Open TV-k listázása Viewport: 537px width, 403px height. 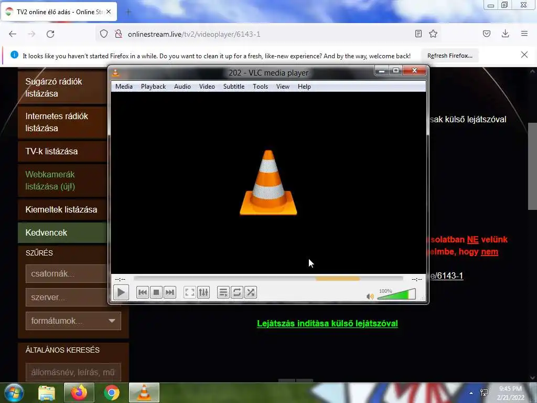click(x=62, y=151)
